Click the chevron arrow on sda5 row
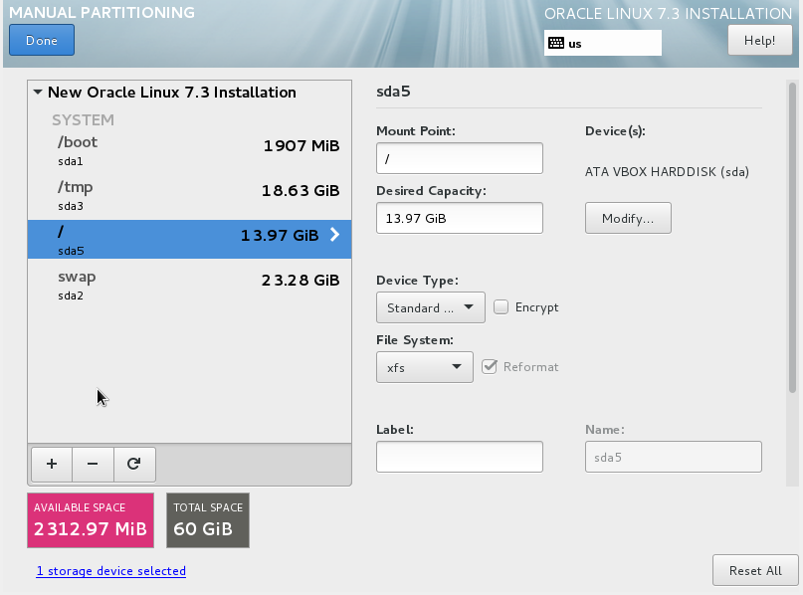The width and height of the screenshot is (803, 595). coord(334,235)
